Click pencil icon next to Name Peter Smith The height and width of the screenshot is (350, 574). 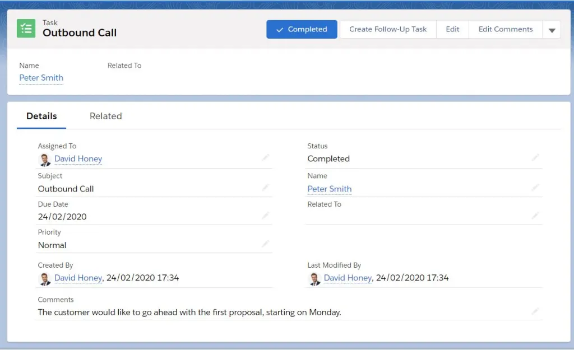click(535, 188)
